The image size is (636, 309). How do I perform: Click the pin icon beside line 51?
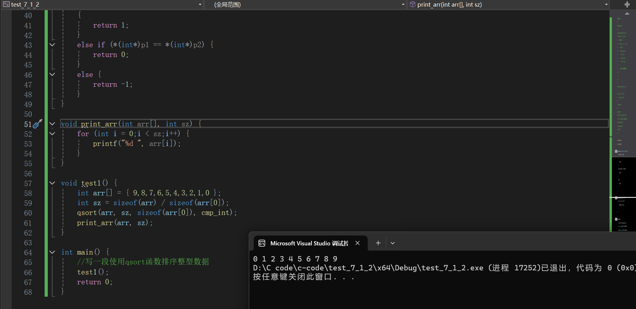pos(37,124)
